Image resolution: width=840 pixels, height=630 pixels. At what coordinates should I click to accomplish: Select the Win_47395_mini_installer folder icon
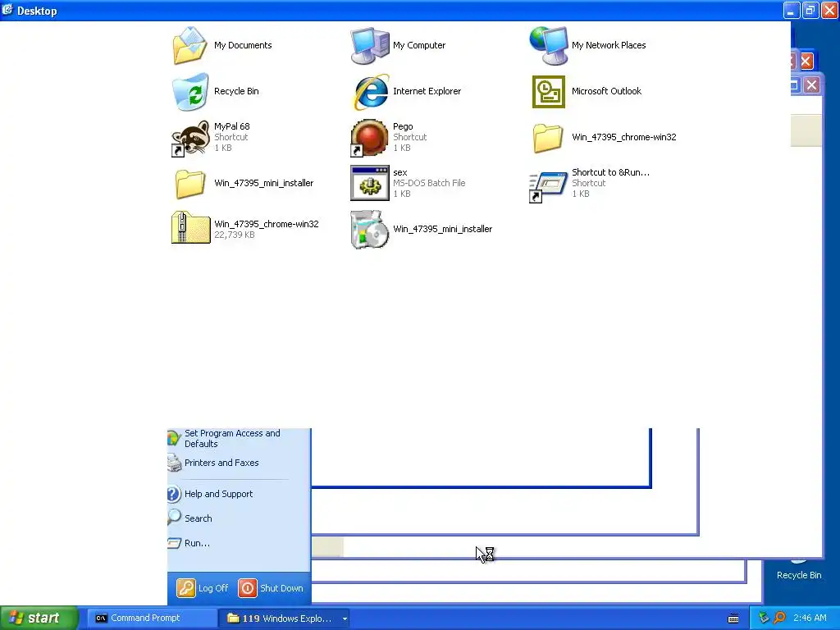[190, 184]
